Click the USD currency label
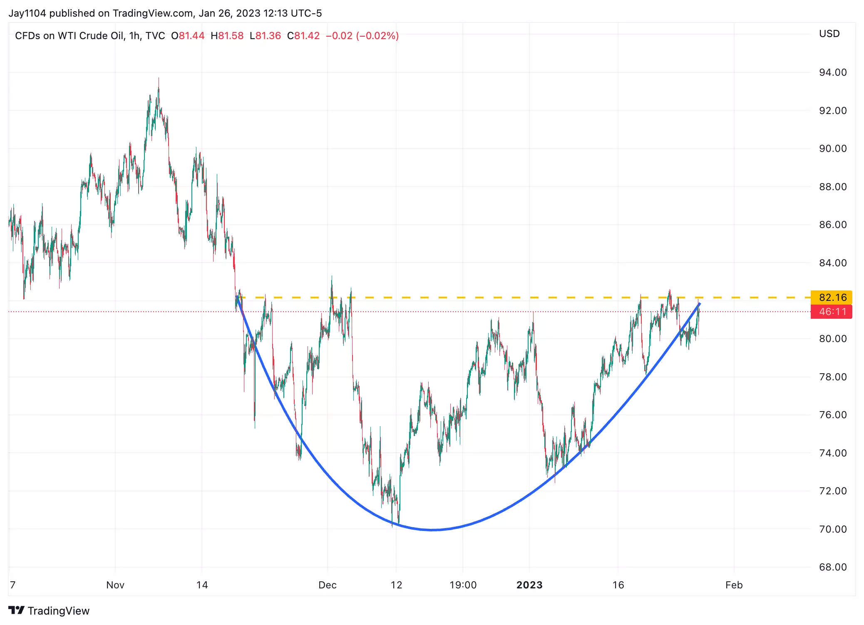 click(x=829, y=34)
